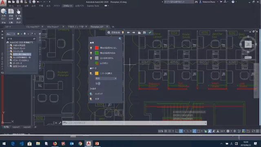Collapse the 比較 section header in settings panel
This screenshot has height=147, width=261.
point(92,43)
